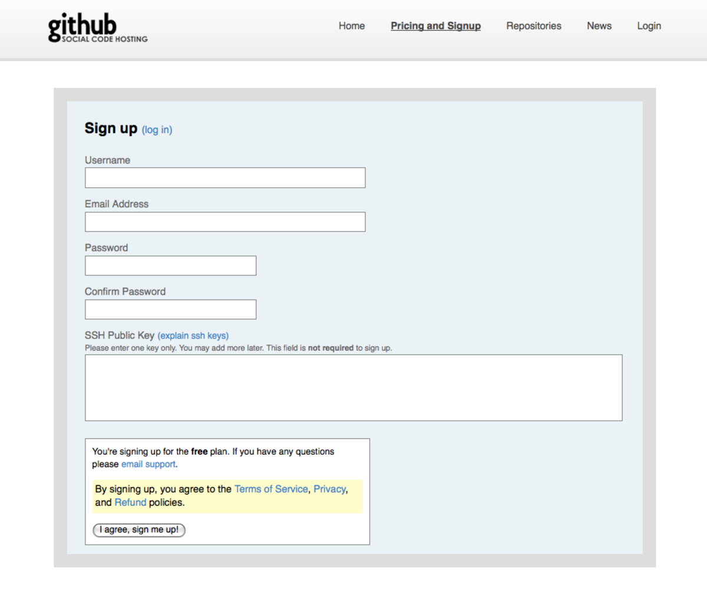Open the email support link
The width and height of the screenshot is (707, 593).
(x=148, y=464)
